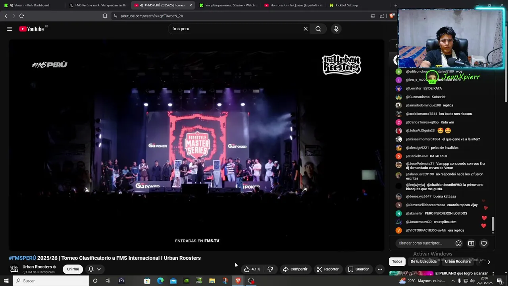Click the live chat scrollbar
This screenshot has height=286, width=508.
[493, 224]
